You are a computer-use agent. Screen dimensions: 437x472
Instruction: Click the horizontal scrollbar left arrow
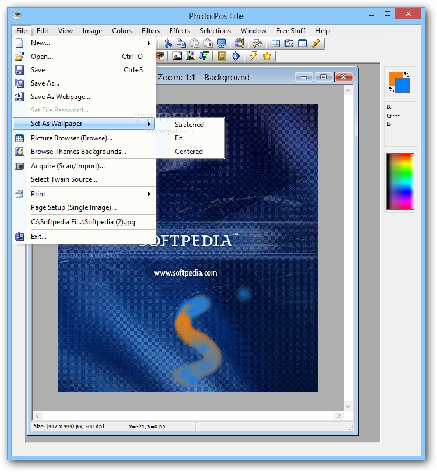coord(37,415)
